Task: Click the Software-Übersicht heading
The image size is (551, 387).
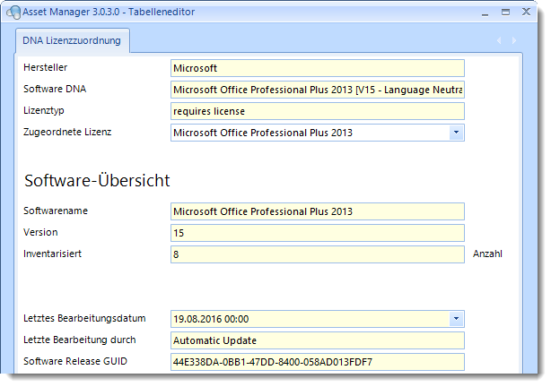Action: [97, 180]
